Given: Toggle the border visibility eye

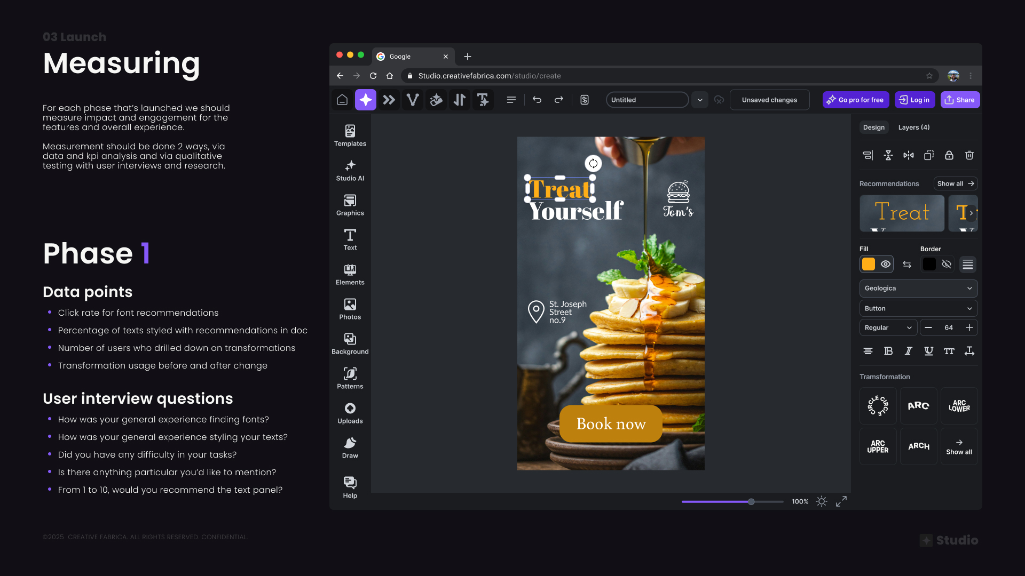Looking at the screenshot, I should click(947, 264).
